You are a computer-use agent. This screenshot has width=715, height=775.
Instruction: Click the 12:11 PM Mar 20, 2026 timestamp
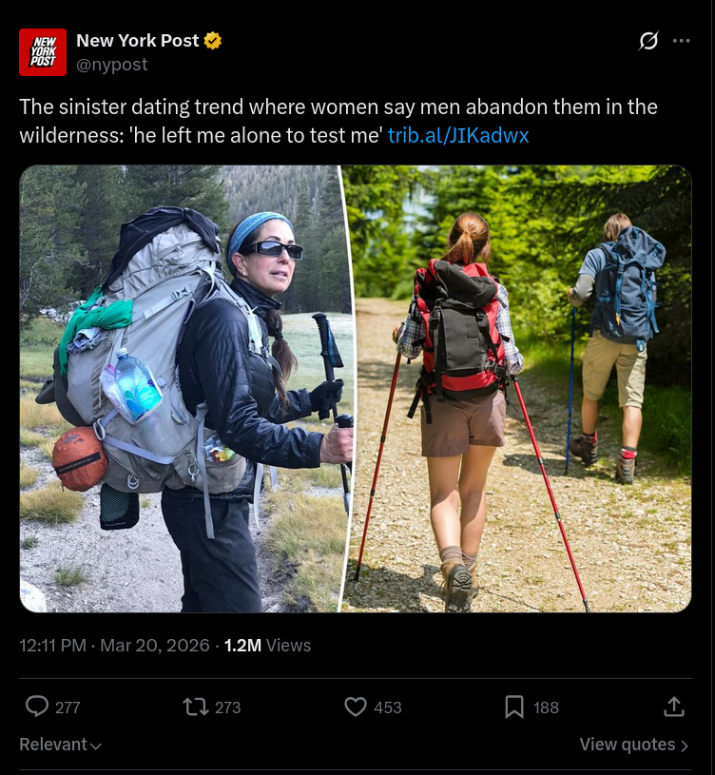click(x=114, y=645)
